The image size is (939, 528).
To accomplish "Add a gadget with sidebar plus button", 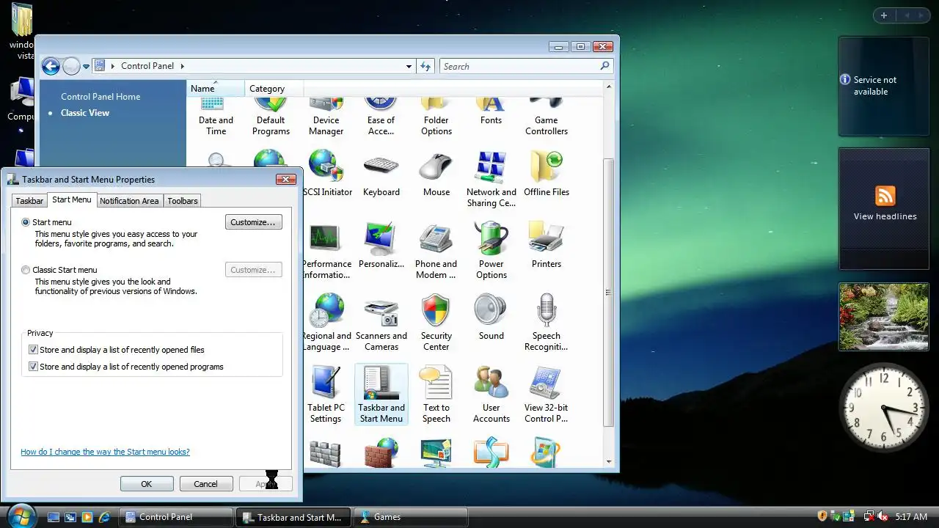I will pyautogui.click(x=884, y=15).
